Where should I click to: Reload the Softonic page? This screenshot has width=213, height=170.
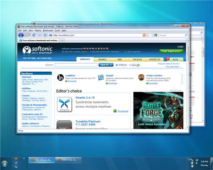34,35
